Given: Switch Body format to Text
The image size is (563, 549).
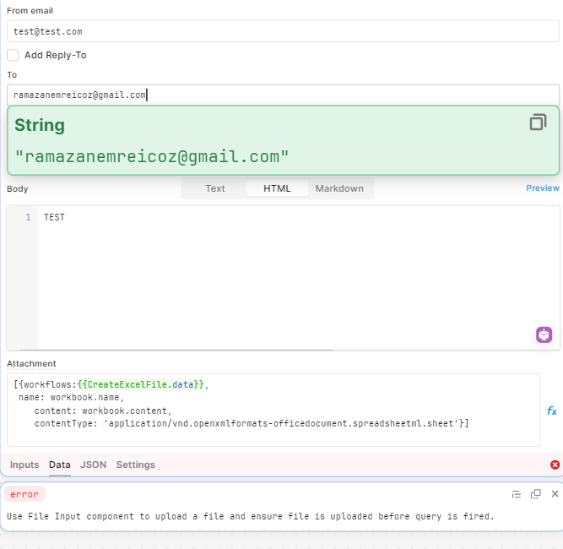Looking at the screenshot, I should pos(214,188).
